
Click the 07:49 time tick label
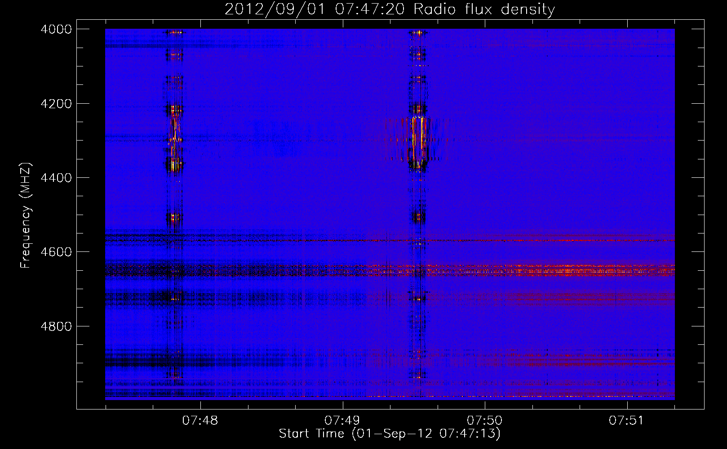[342, 421]
